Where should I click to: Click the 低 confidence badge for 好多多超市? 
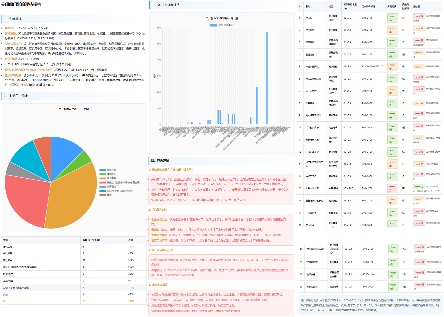(420, 262)
